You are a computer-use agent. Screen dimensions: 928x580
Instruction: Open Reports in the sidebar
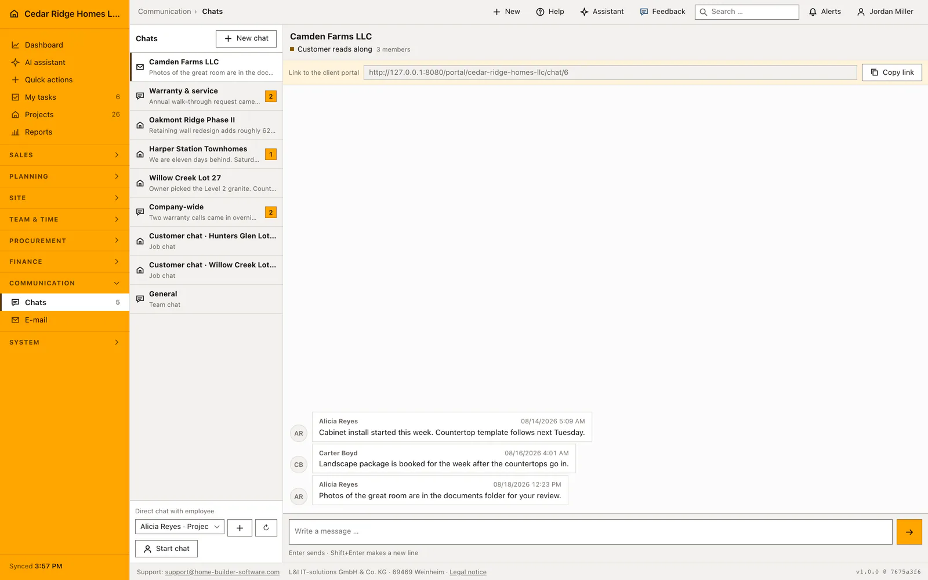64,132
